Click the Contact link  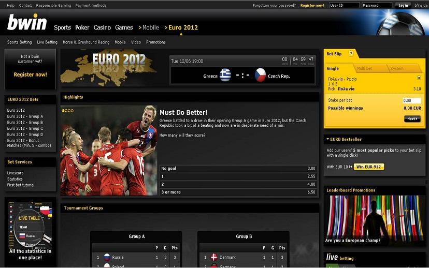[x=25, y=5]
